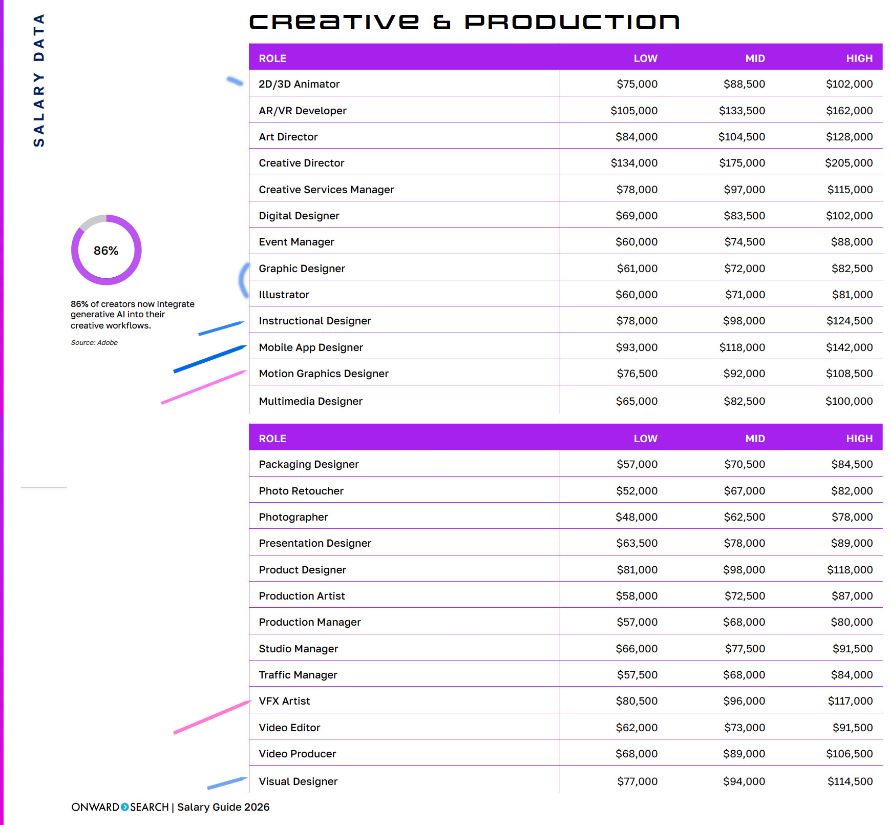The image size is (891, 825).
Task: Click the Photographer low salary $48,000
Action: click(636, 517)
